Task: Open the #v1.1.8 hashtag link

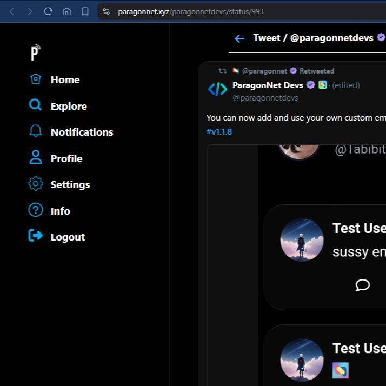Action: (219, 131)
